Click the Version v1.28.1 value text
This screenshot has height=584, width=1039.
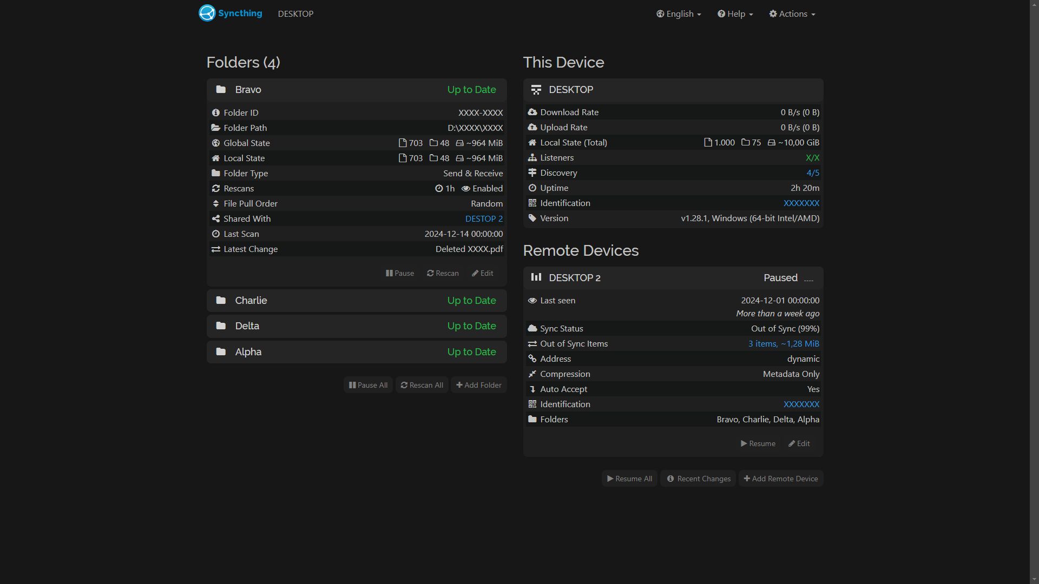coord(750,218)
